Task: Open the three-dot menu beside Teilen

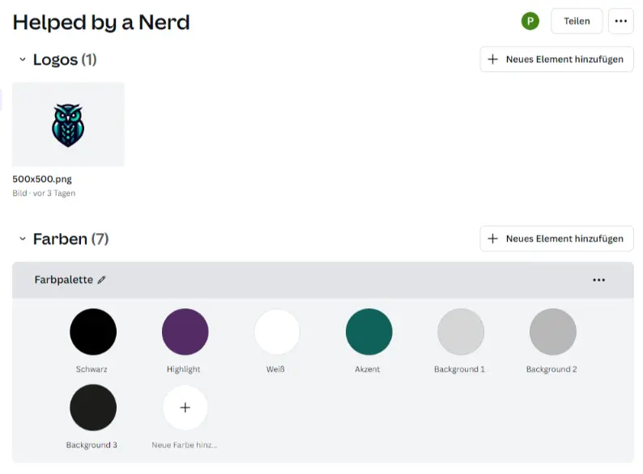Action: pos(621,21)
